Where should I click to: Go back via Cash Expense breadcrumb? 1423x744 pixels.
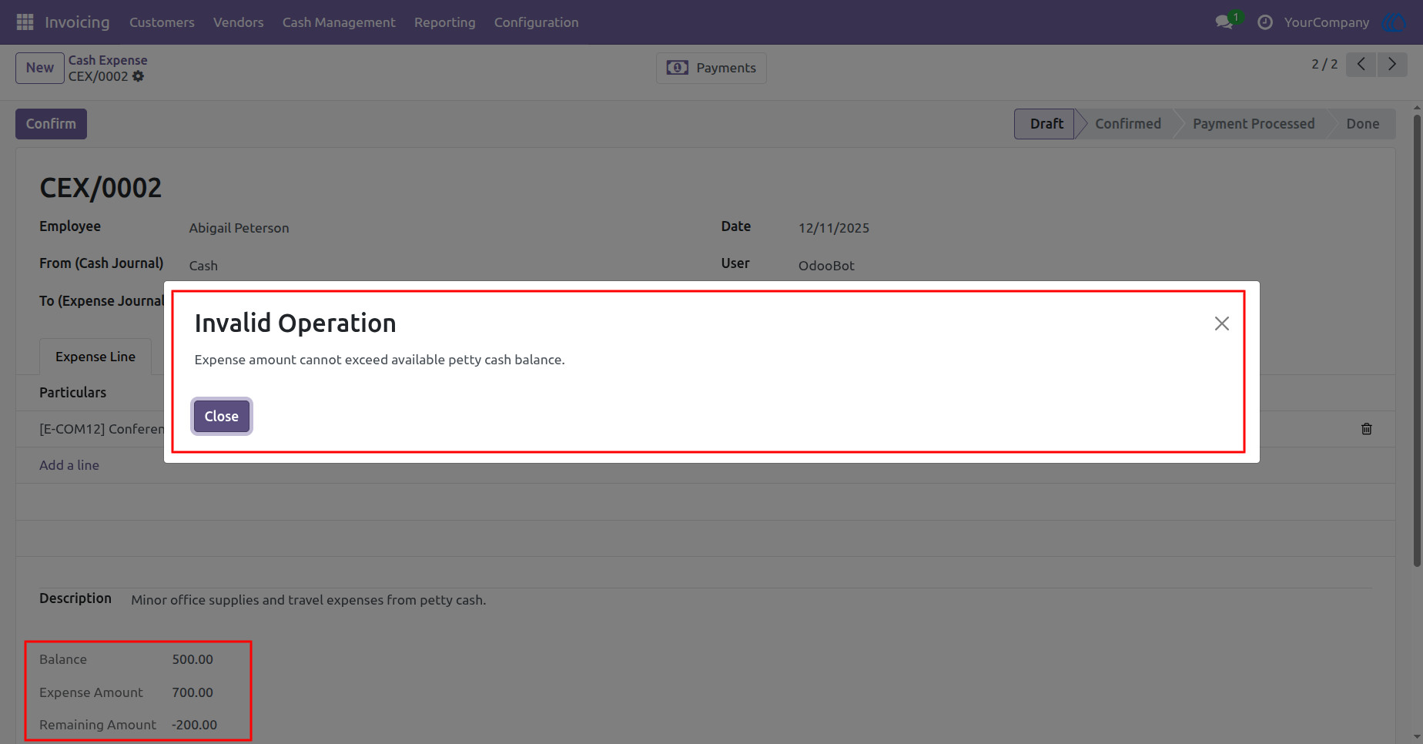tap(108, 60)
